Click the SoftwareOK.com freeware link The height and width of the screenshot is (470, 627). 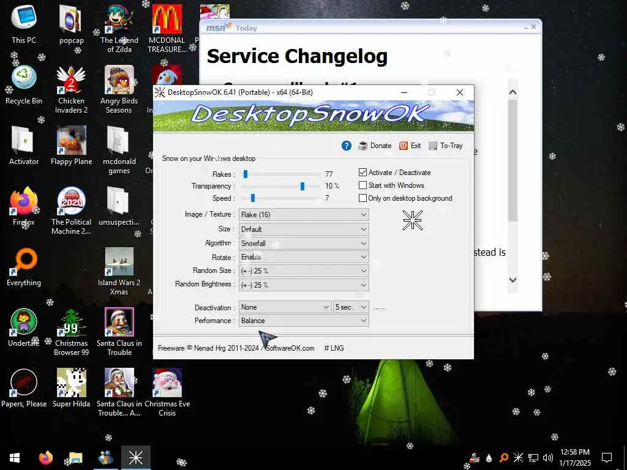pyautogui.click(x=290, y=348)
